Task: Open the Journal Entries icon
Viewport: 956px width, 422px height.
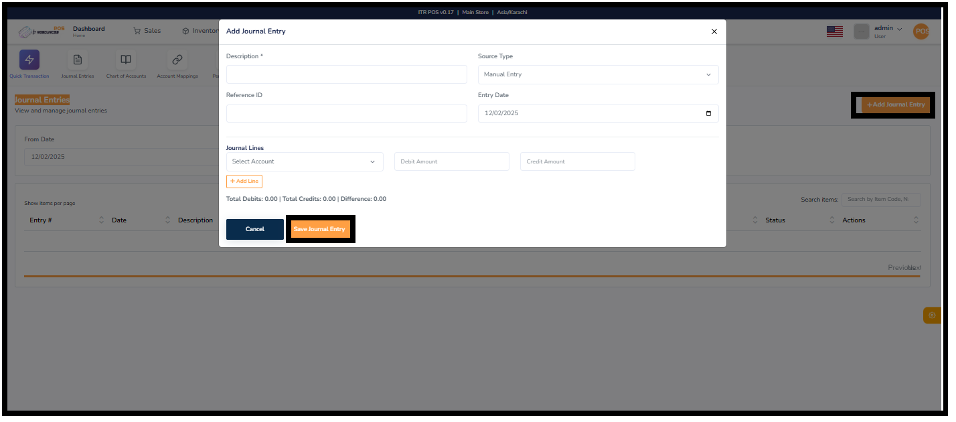Action: (77, 60)
